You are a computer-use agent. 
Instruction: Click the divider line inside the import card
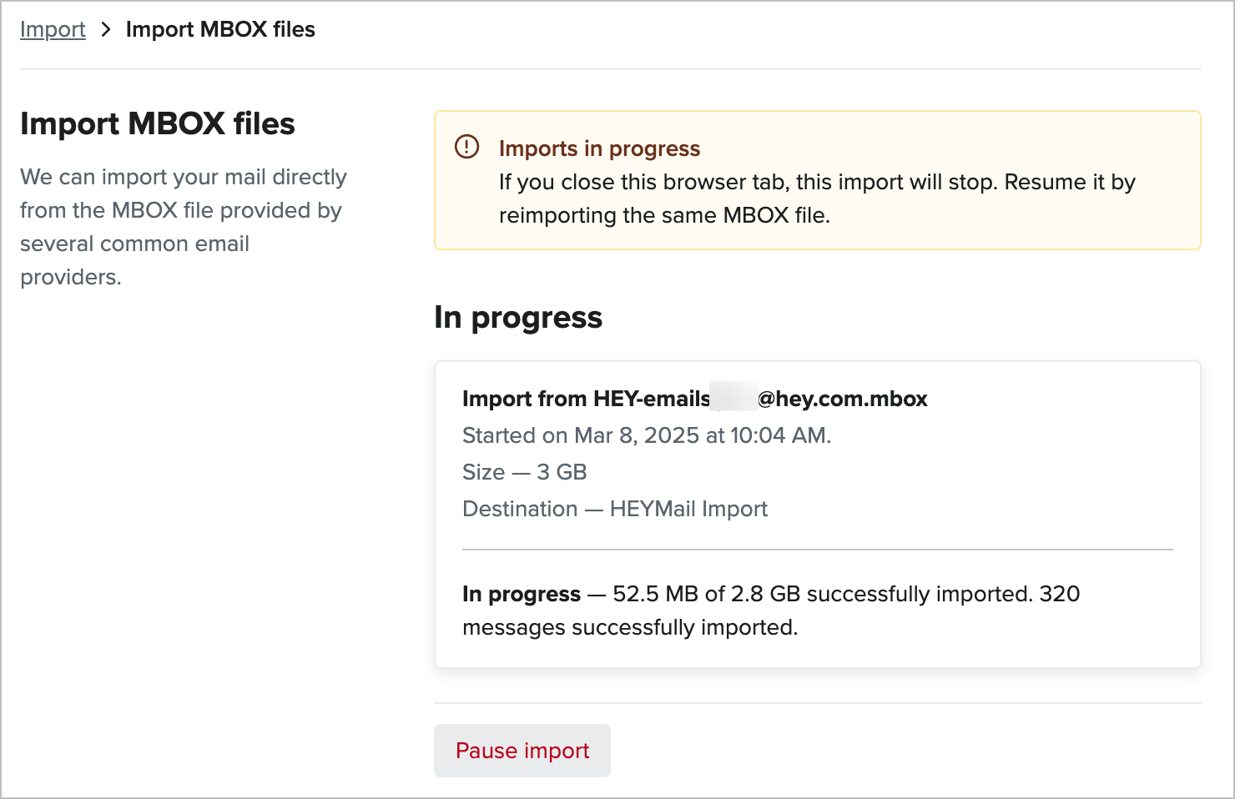tap(818, 550)
